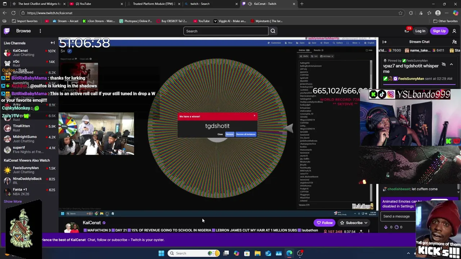The width and height of the screenshot is (461, 259).
Task: Open the Twitch home logo
Action: (7, 31)
